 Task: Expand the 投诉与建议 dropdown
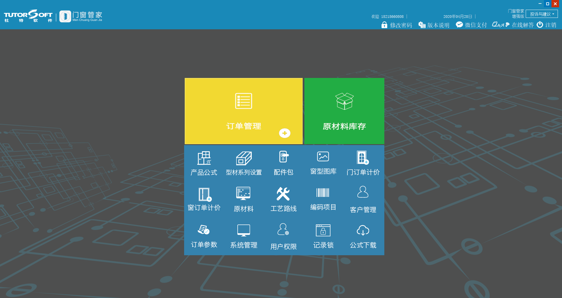(x=542, y=14)
